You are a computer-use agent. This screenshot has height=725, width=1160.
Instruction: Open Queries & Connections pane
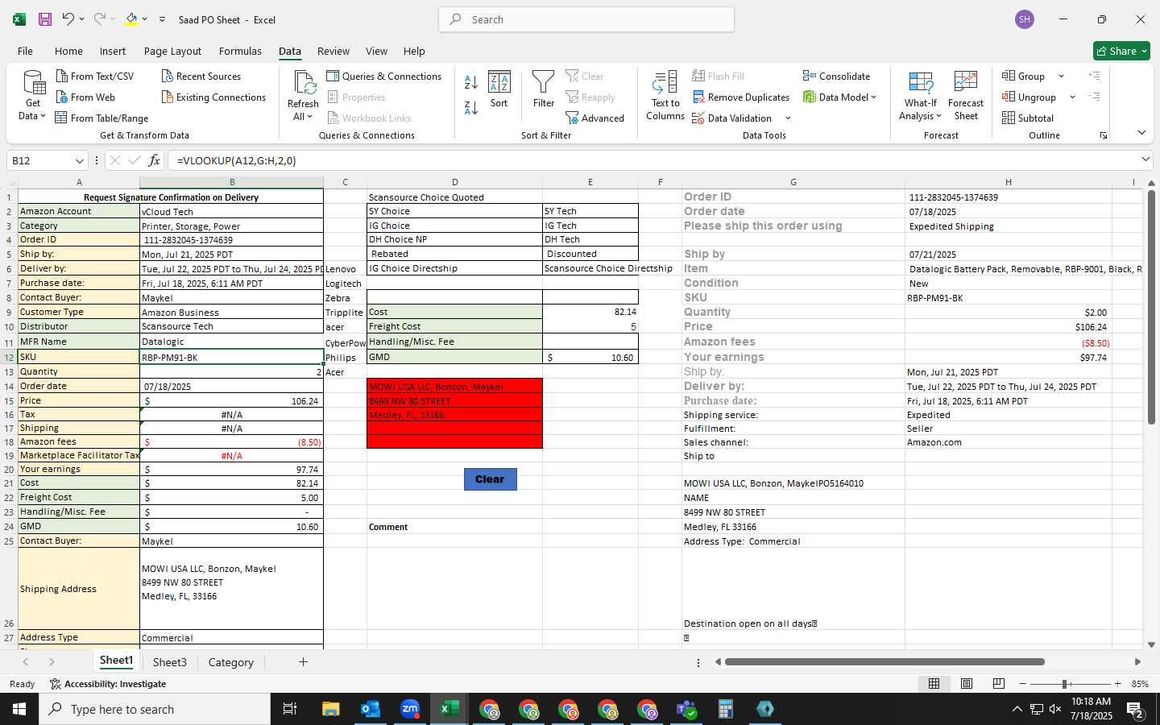pos(384,76)
